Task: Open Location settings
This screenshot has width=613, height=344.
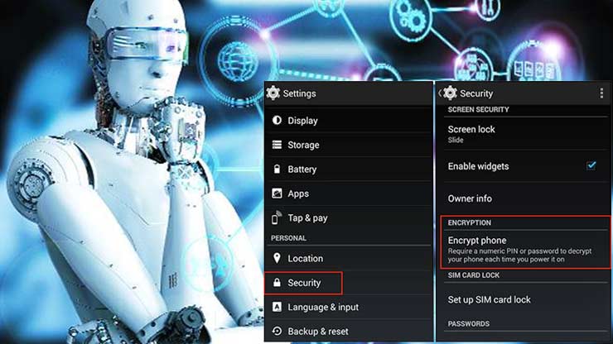Action: pyautogui.click(x=349, y=258)
